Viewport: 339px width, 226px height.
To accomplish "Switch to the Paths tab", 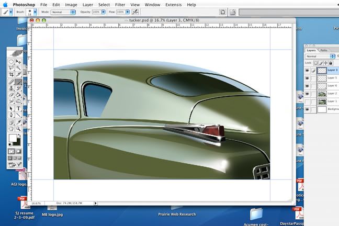I will coord(324,50).
